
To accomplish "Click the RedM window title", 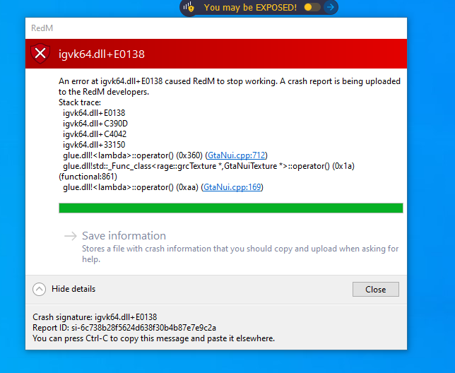I will coord(42,28).
